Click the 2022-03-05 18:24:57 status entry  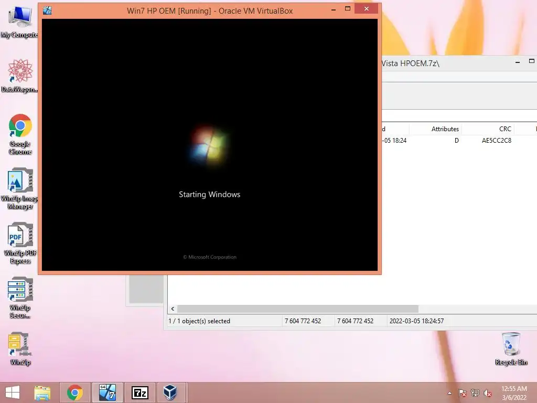point(416,321)
